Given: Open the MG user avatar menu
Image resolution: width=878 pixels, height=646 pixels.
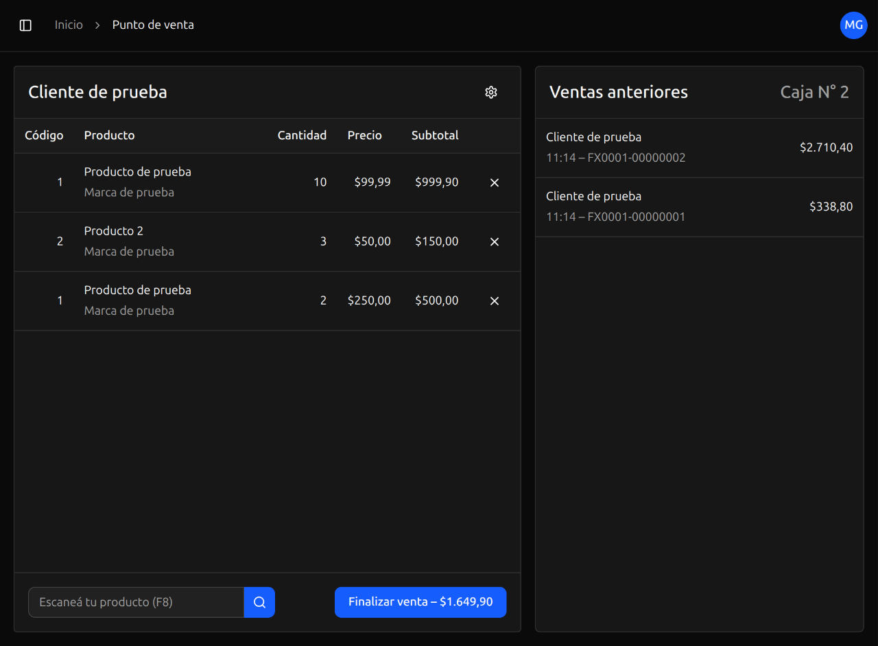Looking at the screenshot, I should point(853,25).
